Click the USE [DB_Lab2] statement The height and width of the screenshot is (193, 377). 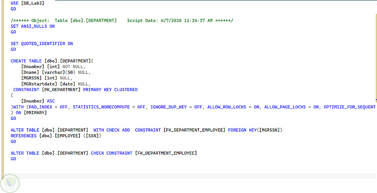[x=28, y=3]
